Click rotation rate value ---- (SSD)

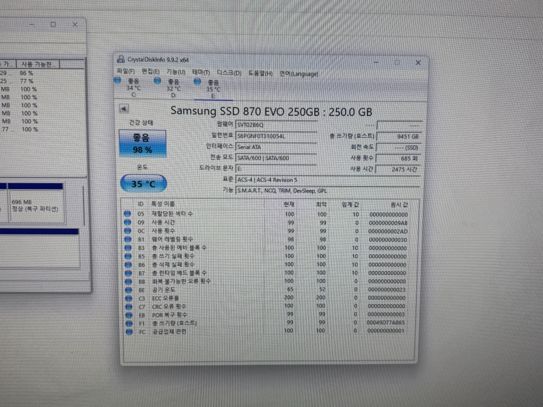pos(399,148)
